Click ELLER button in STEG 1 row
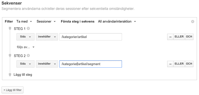This screenshot has width=199, height=95. click(x=179, y=37)
